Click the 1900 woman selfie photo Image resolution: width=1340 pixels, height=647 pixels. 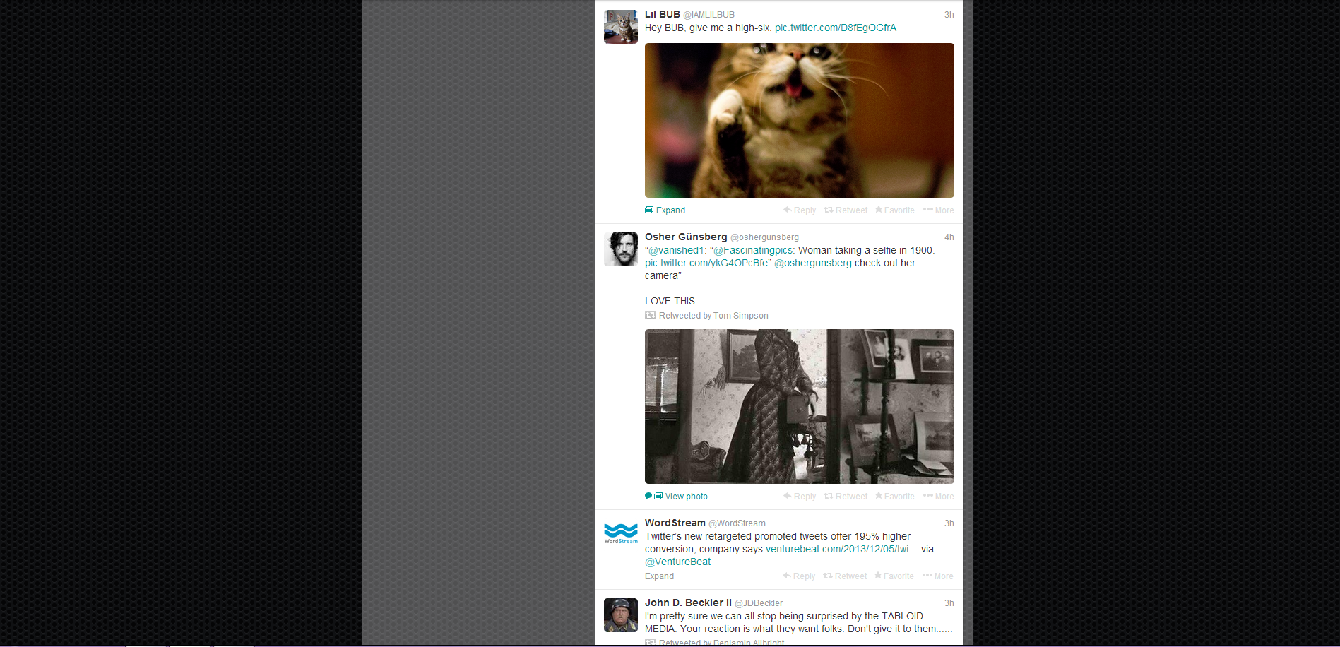(x=799, y=406)
